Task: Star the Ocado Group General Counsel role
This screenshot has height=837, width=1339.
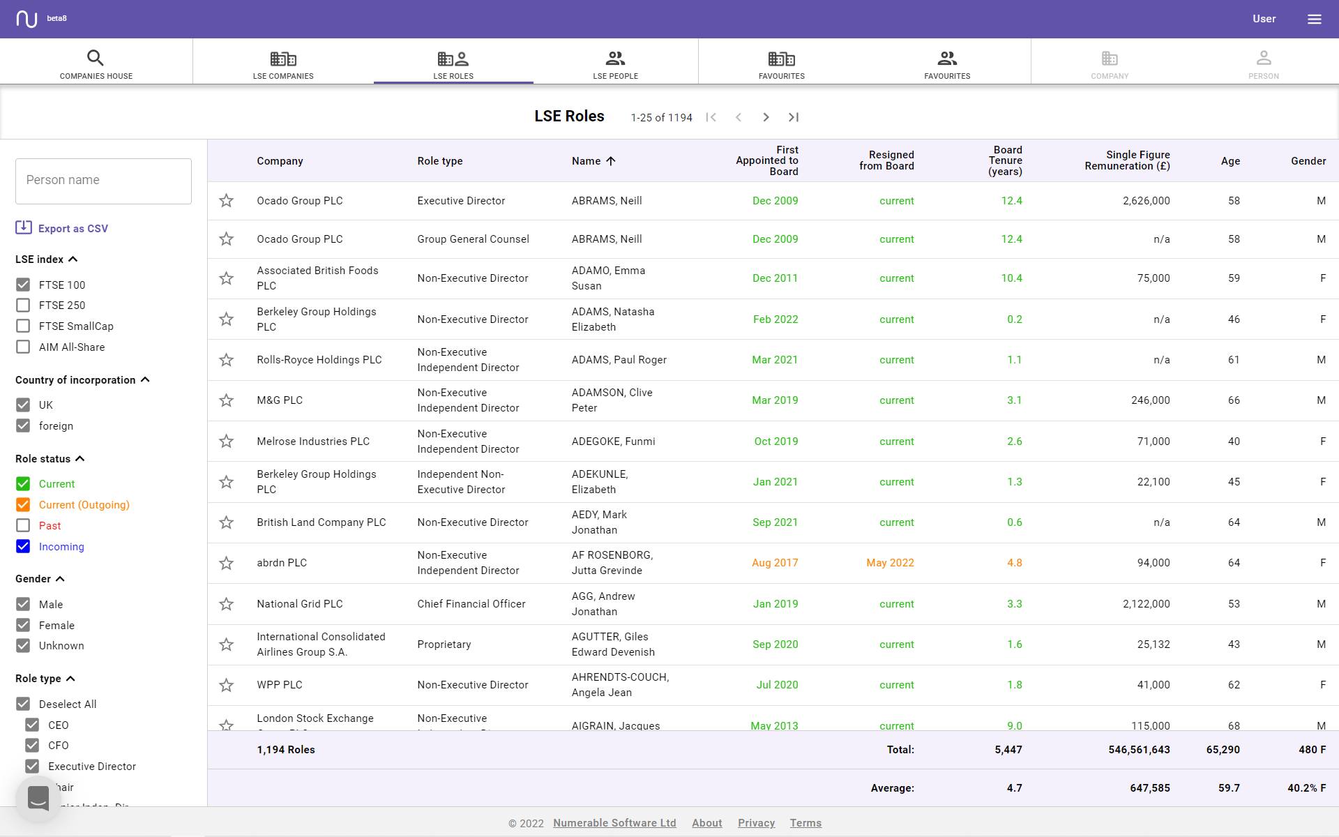Action: [x=226, y=239]
